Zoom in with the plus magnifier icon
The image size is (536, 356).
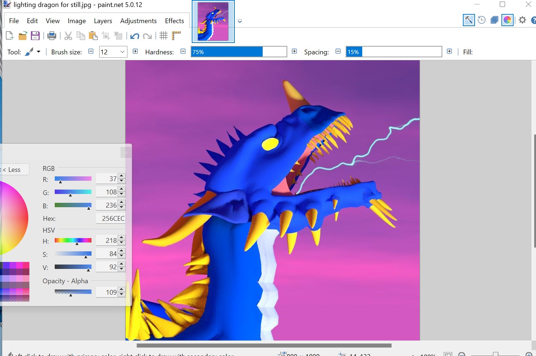click(x=529, y=354)
